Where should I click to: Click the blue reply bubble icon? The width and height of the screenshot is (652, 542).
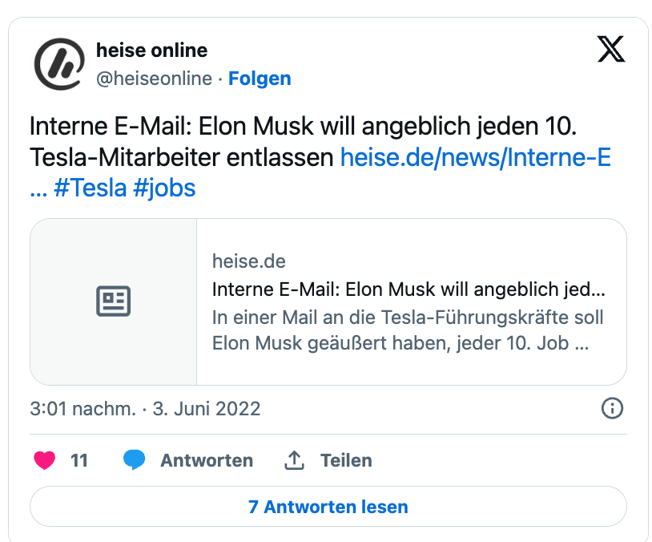pyautogui.click(x=134, y=460)
